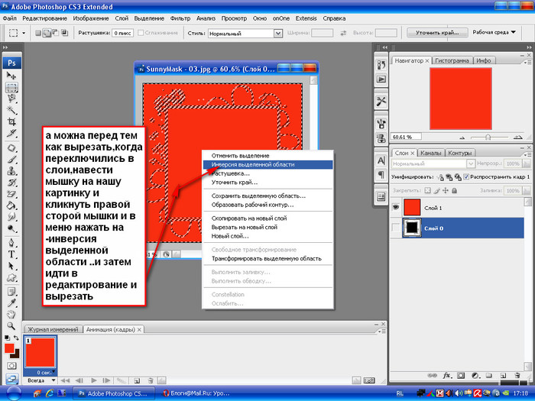
Task: Select the Horizontal Type tool
Action: pos(11,254)
